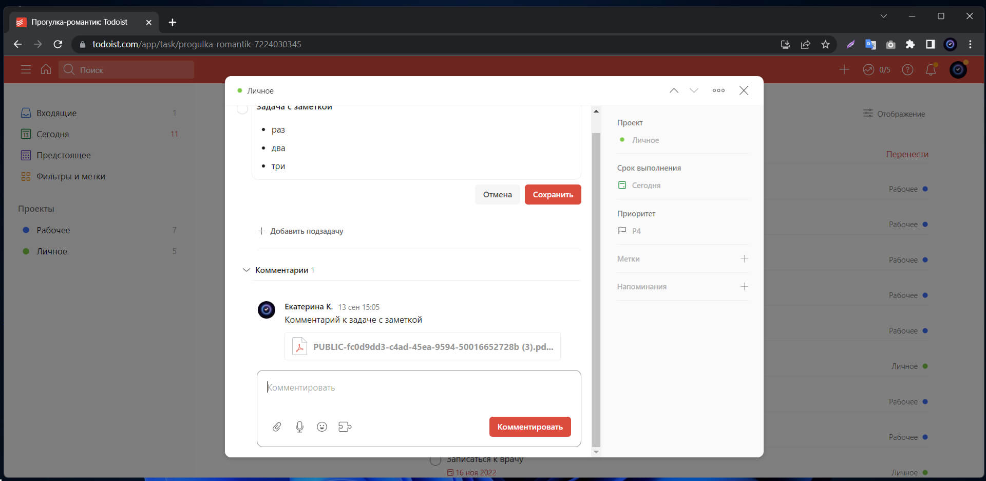The image size is (986, 481).
Task: Click bullet text "два" in note
Action: pos(278,148)
